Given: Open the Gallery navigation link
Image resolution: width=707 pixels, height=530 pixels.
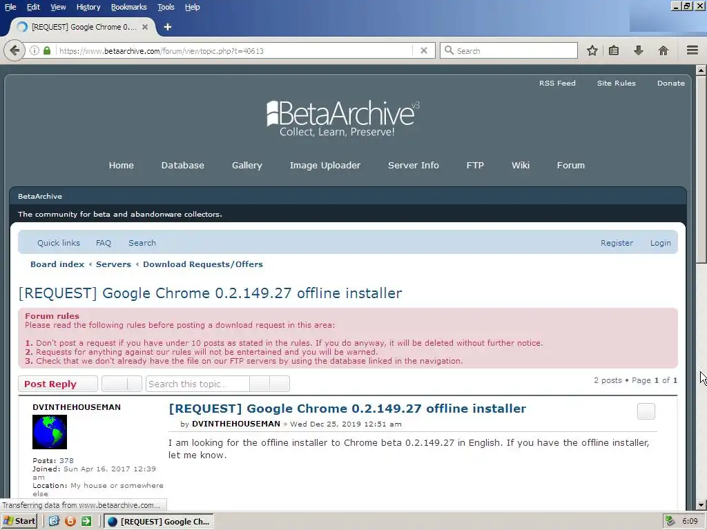Looking at the screenshot, I should point(247,166).
